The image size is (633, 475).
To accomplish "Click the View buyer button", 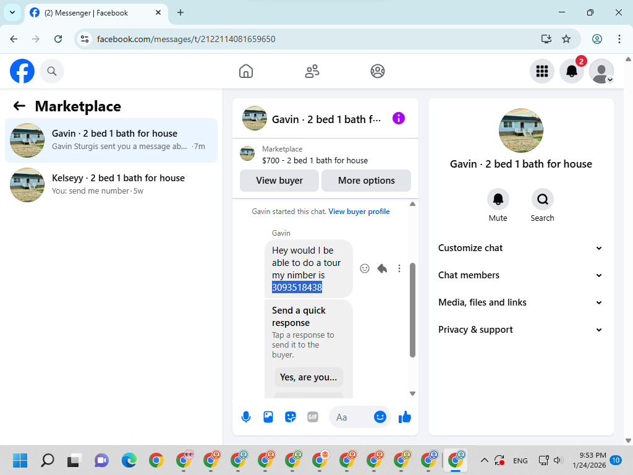I will pyautogui.click(x=279, y=181).
